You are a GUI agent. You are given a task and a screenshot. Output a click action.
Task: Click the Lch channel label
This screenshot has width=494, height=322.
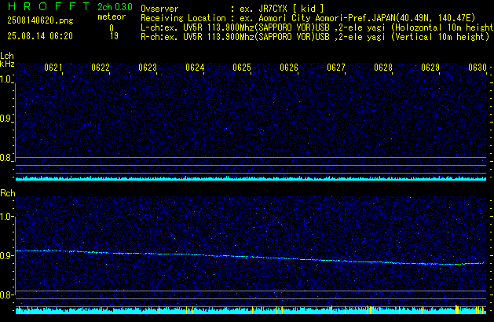[7, 56]
